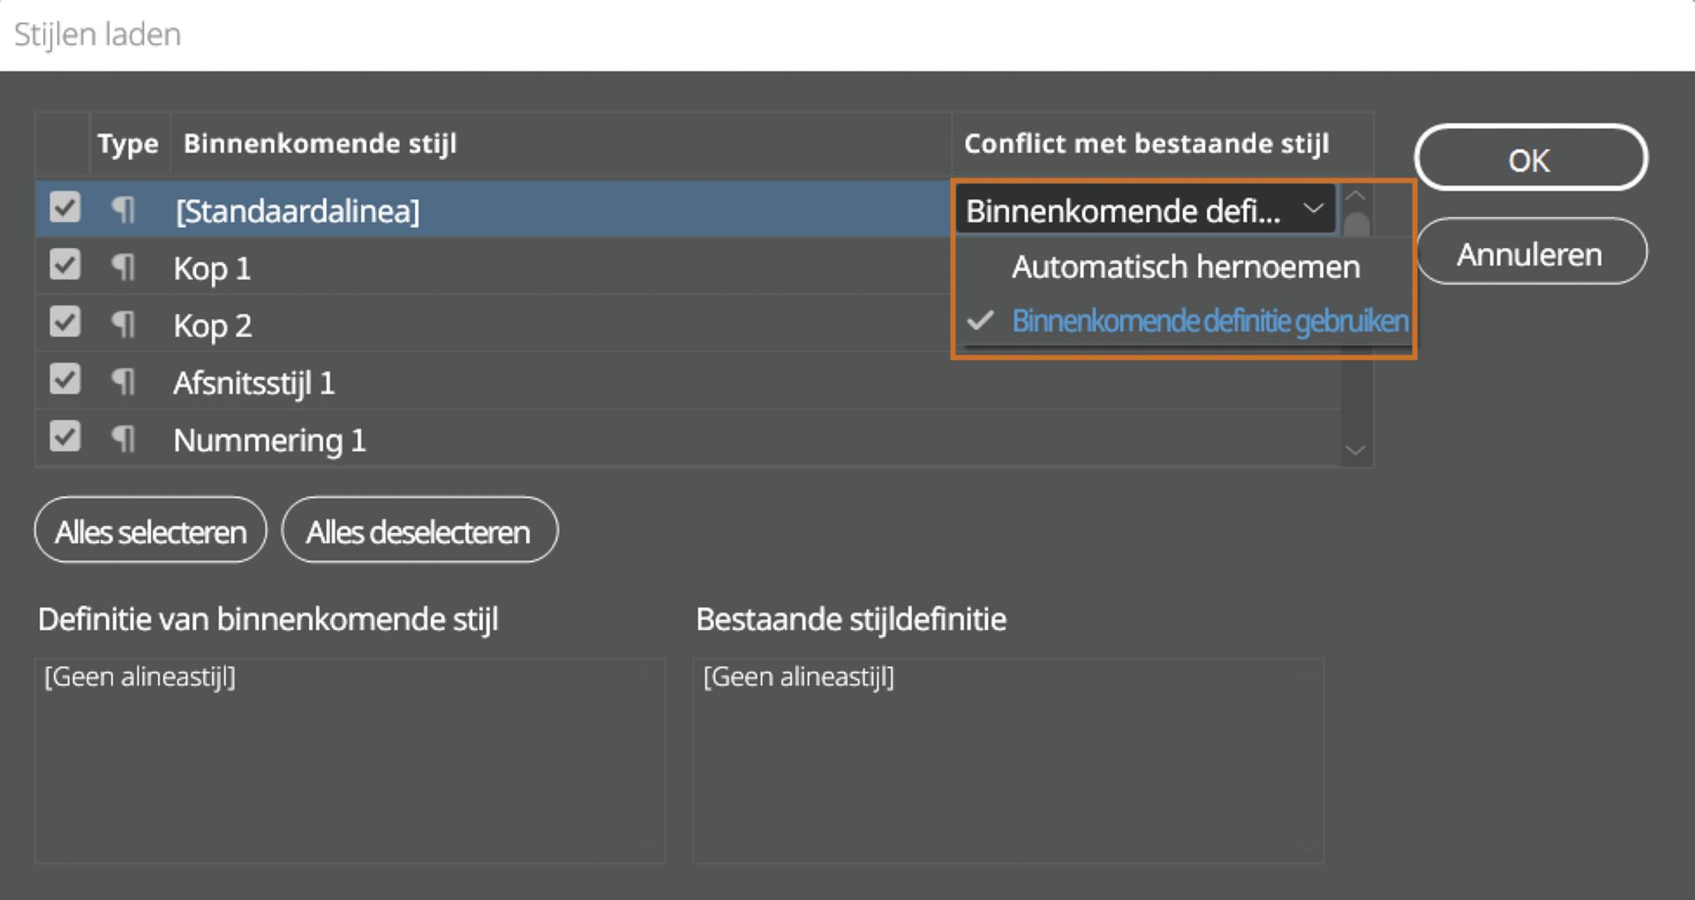Click the Annuleren button
The width and height of the screenshot is (1695, 900).
pos(1530,254)
